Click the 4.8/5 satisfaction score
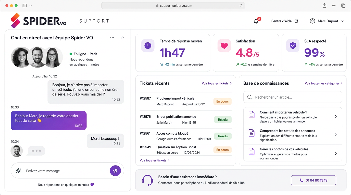 [x=247, y=53]
